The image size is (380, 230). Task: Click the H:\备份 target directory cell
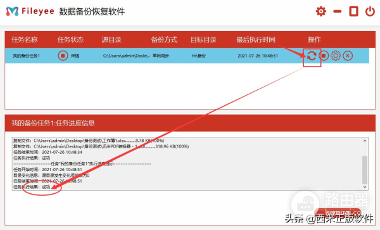coord(199,56)
